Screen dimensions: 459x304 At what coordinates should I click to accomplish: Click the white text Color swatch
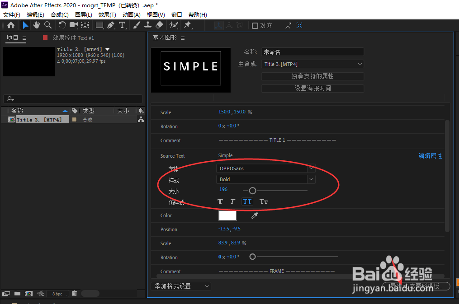pos(227,215)
